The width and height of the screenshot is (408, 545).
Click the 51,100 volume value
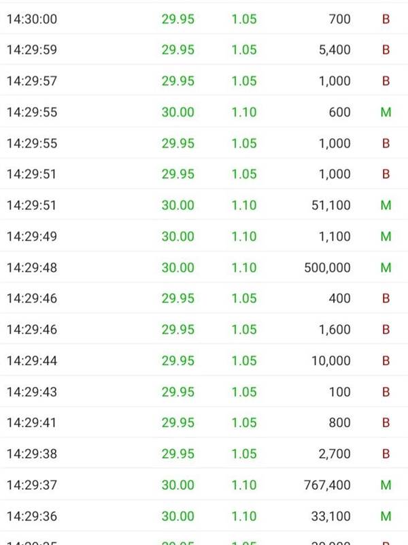coord(330,205)
